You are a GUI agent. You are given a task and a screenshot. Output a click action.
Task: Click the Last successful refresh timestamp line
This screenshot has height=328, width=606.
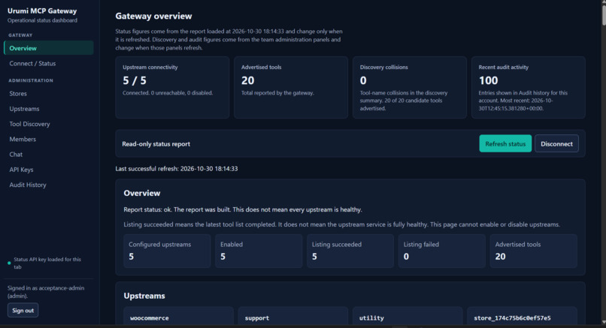pyautogui.click(x=177, y=169)
